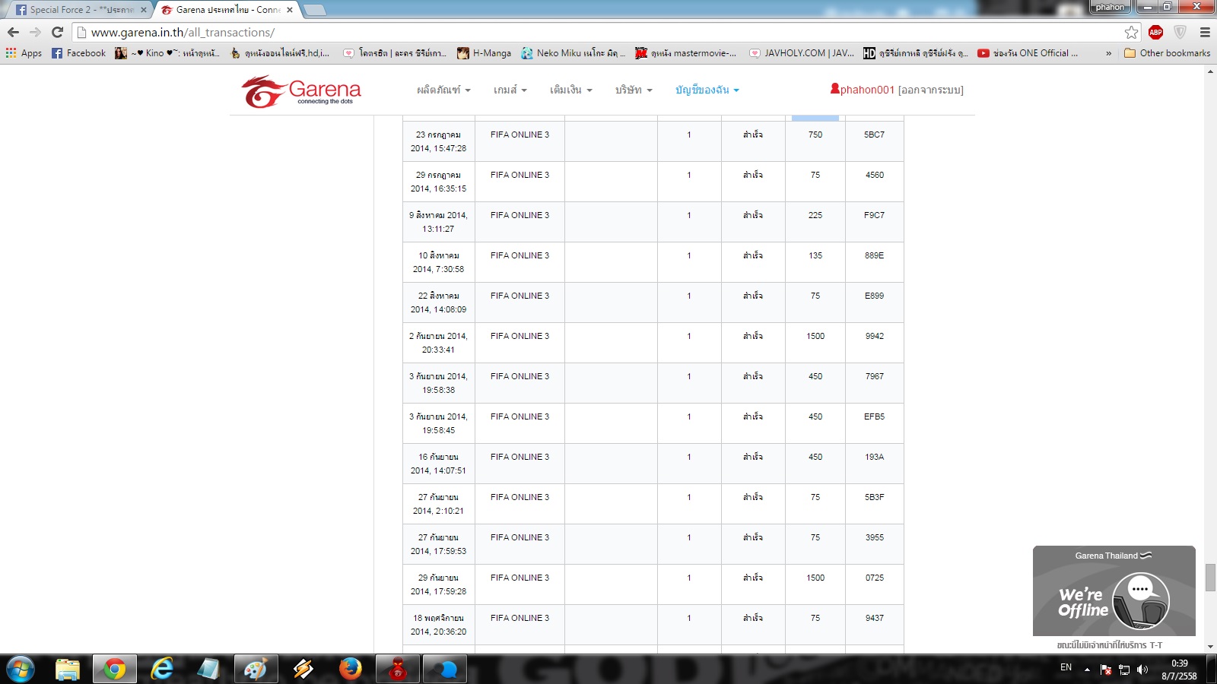Click the page vertical scrollbar thumb
Image resolution: width=1217 pixels, height=684 pixels.
click(1210, 577)
